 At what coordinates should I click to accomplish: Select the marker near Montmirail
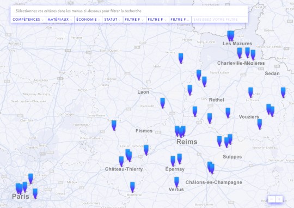point(132,187)
